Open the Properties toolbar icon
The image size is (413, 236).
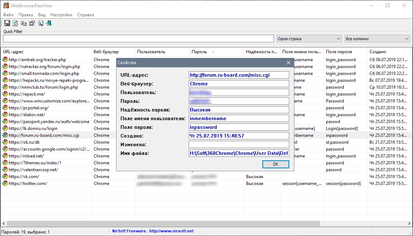(32, 24)
